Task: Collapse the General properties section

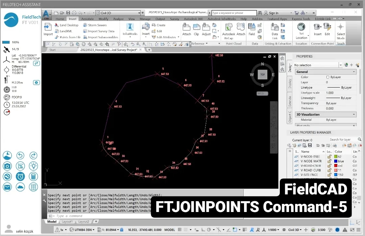Action: pos(354,72)
